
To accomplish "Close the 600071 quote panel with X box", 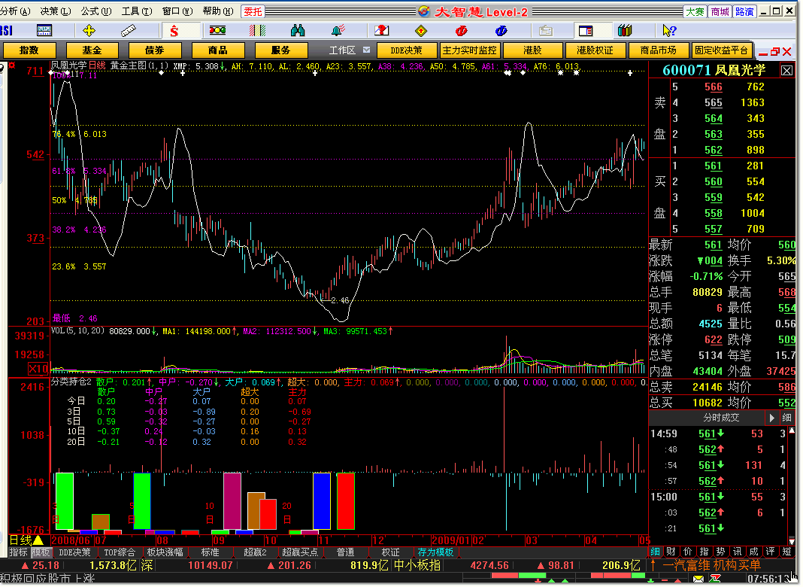I will (x=786, y=71).
